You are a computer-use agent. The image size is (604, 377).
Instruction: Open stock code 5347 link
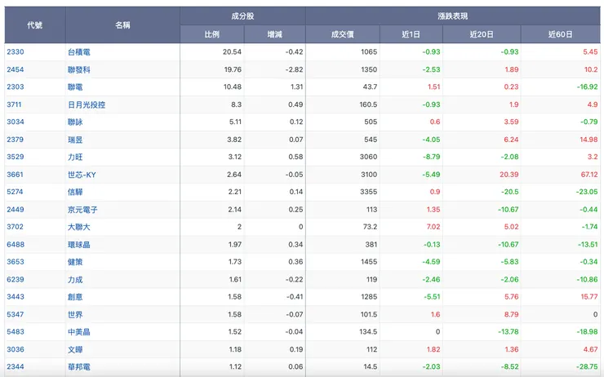click(16, 315)
